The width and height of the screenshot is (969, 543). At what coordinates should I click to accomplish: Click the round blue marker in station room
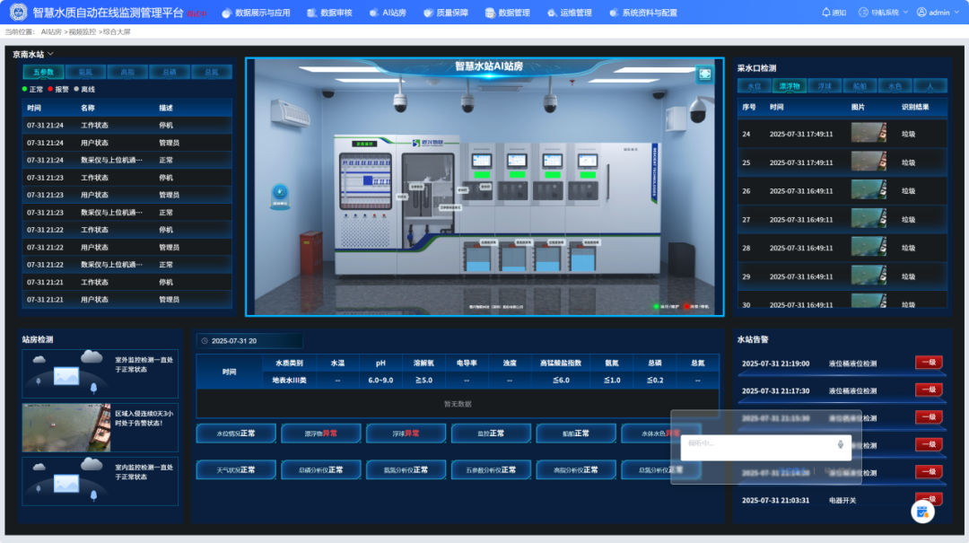279,192
